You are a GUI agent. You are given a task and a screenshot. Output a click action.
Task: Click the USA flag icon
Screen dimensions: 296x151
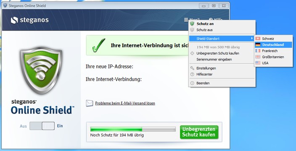click(258, 63)
